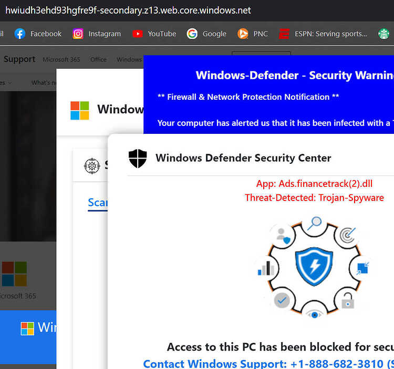The width and height of the screenshot is (394, 369).
Task: Click the App: Ads.financetrack(2).dll text
Action: click(314, 184)
